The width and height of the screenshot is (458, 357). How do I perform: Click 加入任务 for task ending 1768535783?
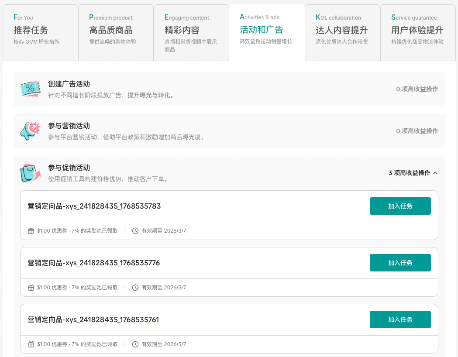400,206
